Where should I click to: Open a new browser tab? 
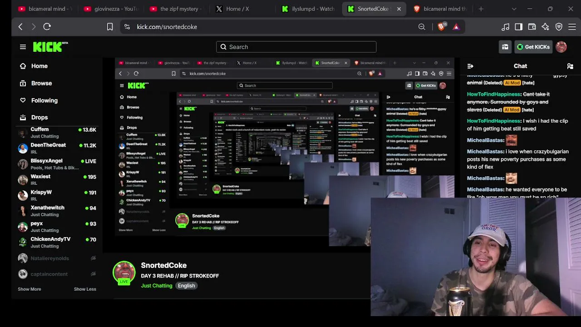(x=481, y=9)
